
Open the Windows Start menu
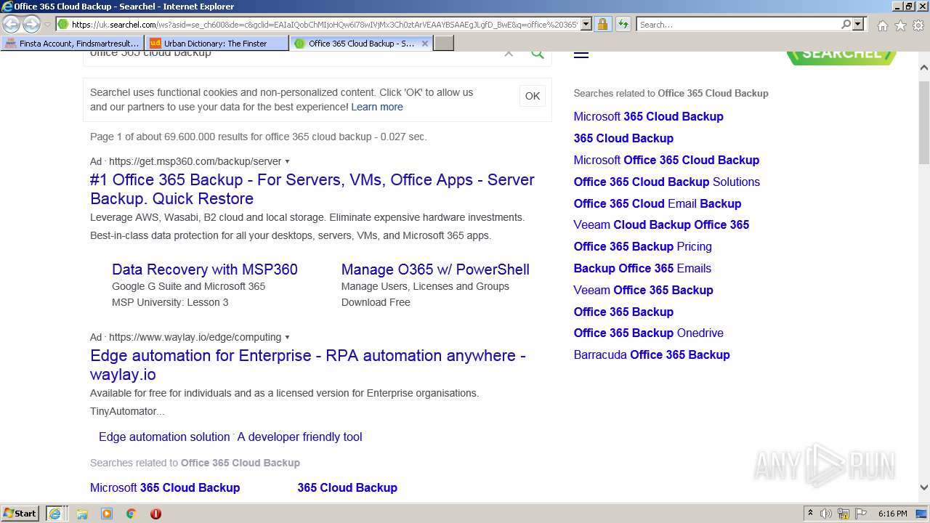(x=20, y=514)
